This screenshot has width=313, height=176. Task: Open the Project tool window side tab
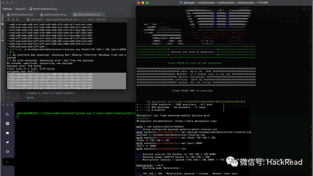click(2, 19)
